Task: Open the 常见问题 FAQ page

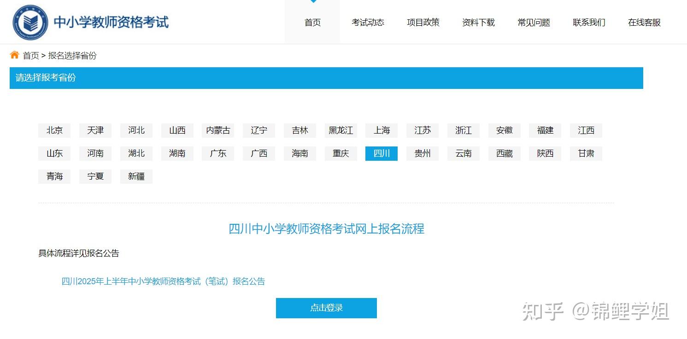Action: (x=533, y=22)
